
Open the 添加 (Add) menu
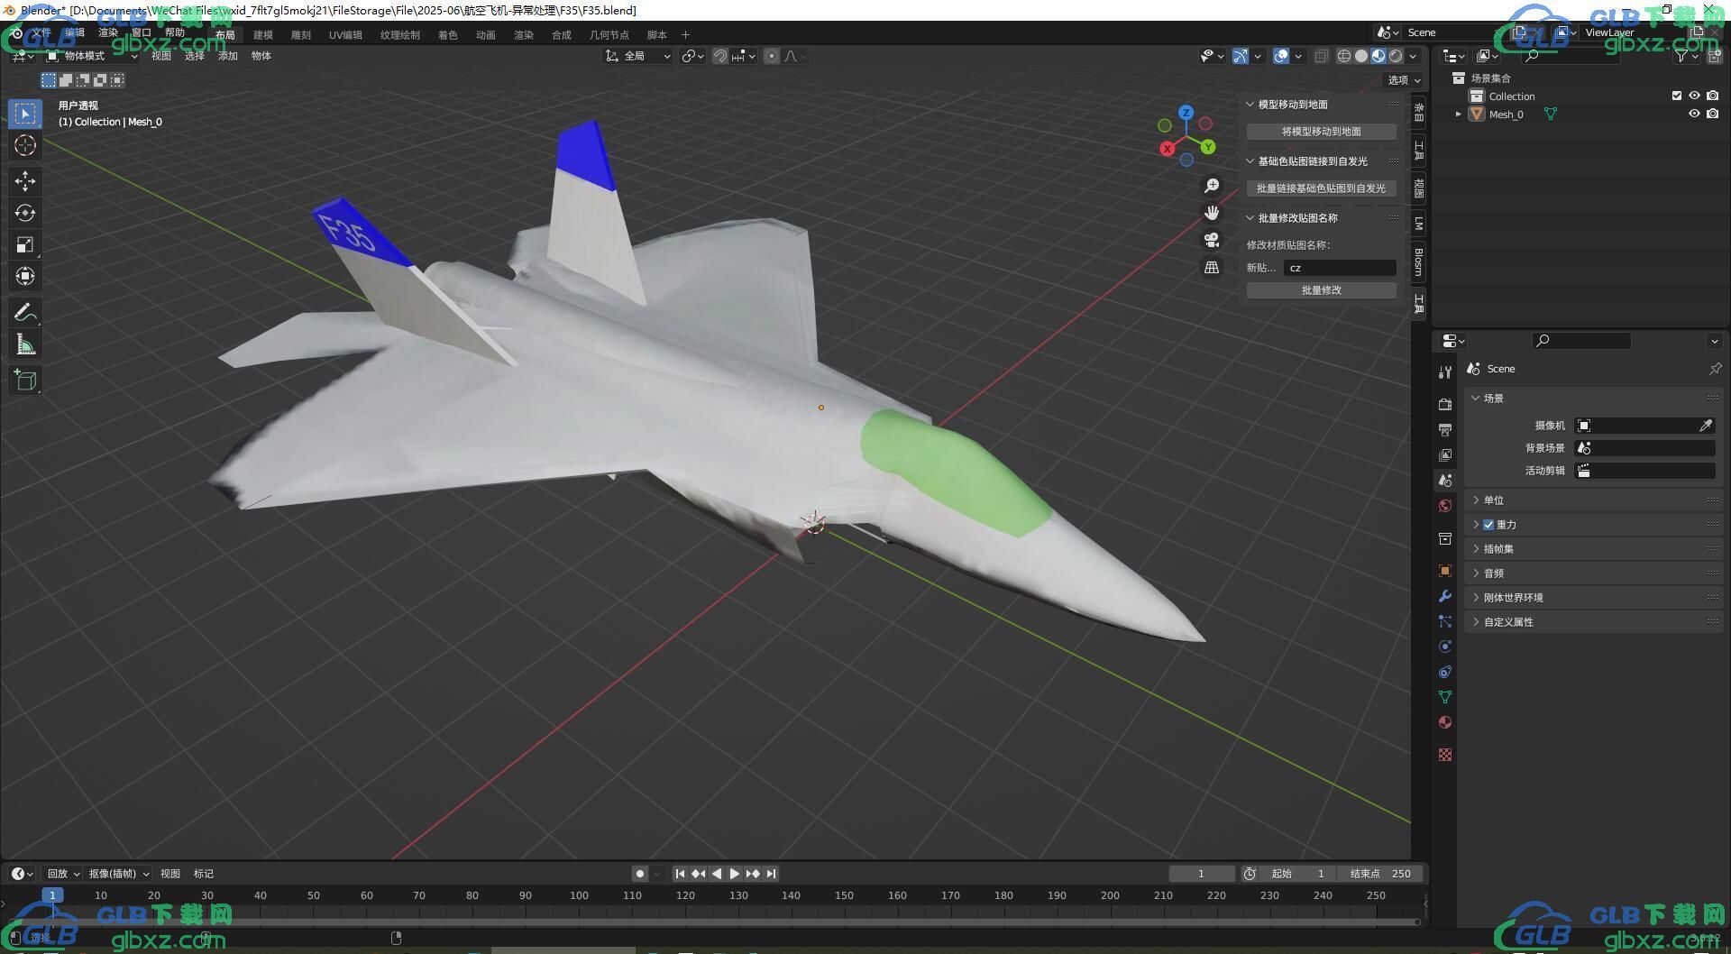coord(227,56)
